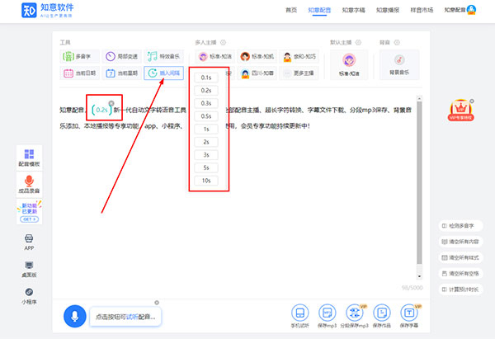Image resolution: width=495 pixels, height=339 pixels.
Task: Show help for the 多人主播 label
Action: [224, 42]
